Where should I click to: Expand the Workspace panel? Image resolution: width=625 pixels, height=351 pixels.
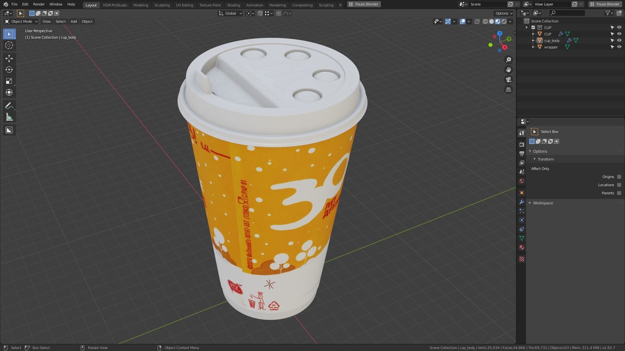(x=543, y=203)
